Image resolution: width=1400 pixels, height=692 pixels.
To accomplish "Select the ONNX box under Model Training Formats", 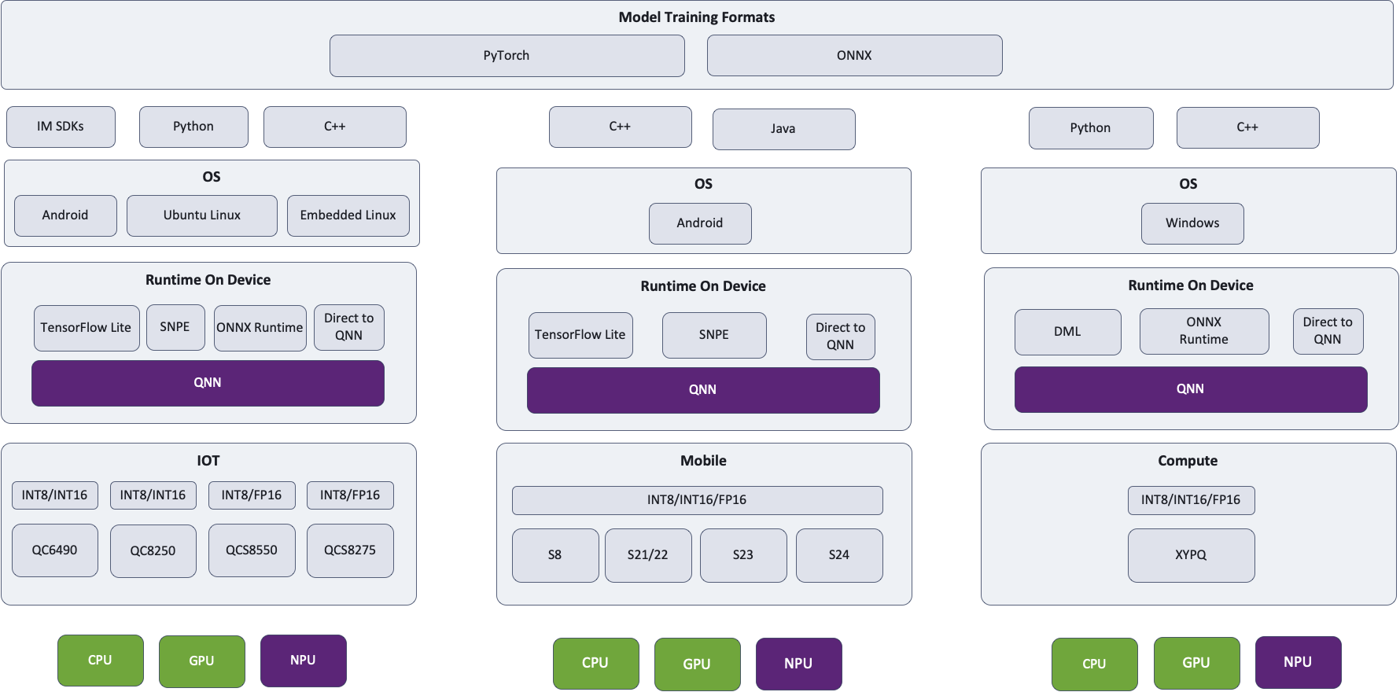I will coord(854,56).
